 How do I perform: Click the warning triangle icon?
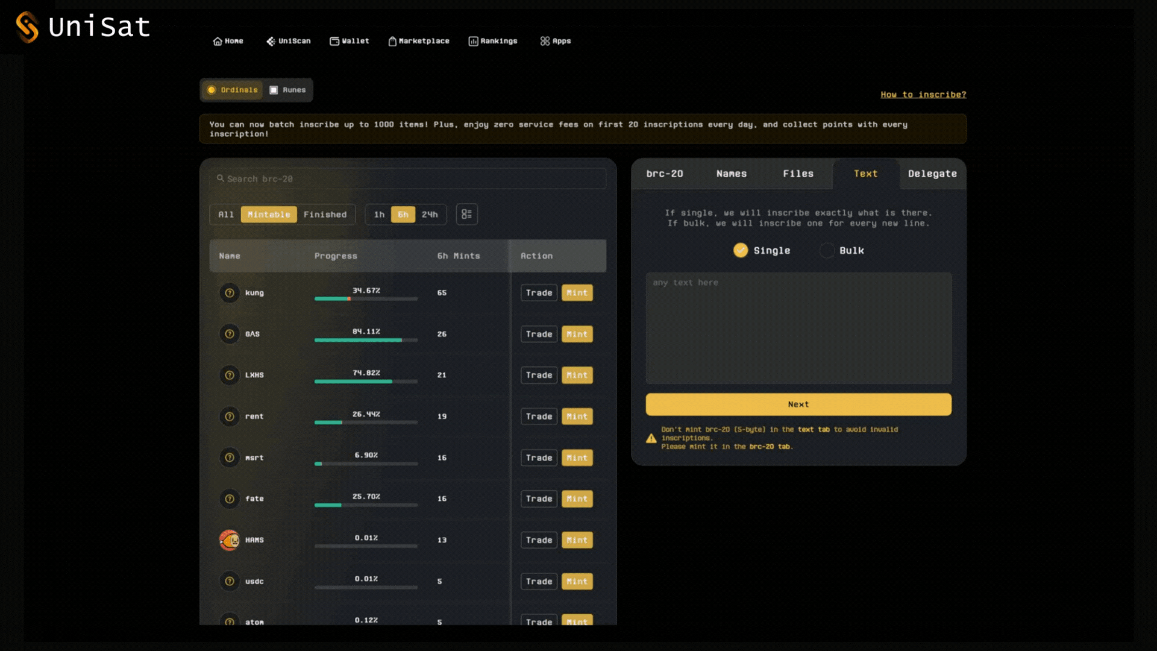tap(651, 438)
